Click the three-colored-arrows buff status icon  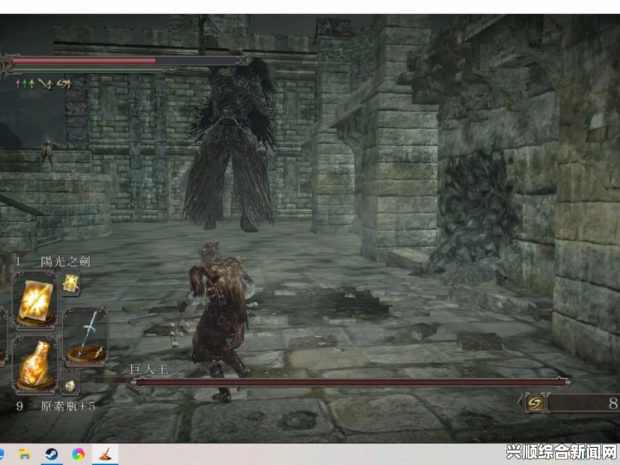click(x=25, y=84)
